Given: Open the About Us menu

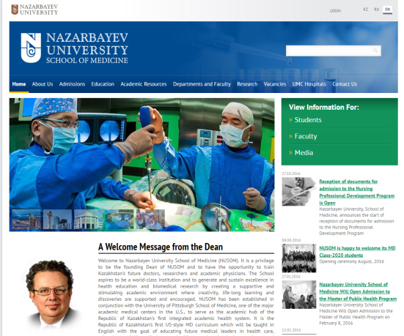Looking at the screenshot, I should click(x=43, y=84).
